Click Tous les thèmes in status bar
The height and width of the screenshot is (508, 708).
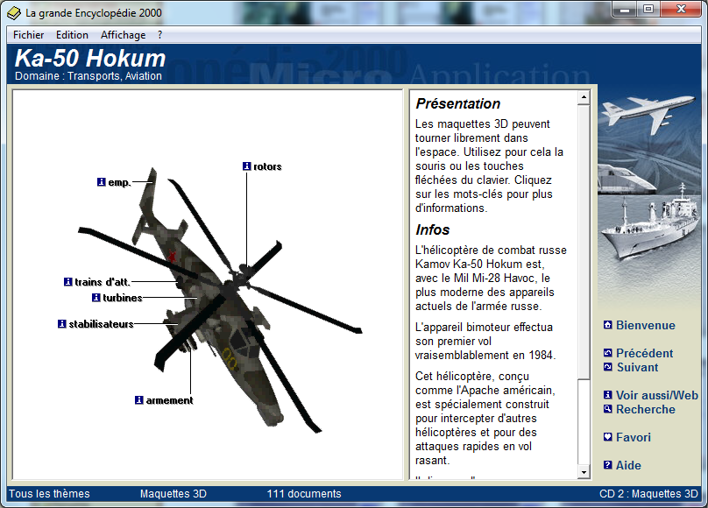[x=49, y=494]
